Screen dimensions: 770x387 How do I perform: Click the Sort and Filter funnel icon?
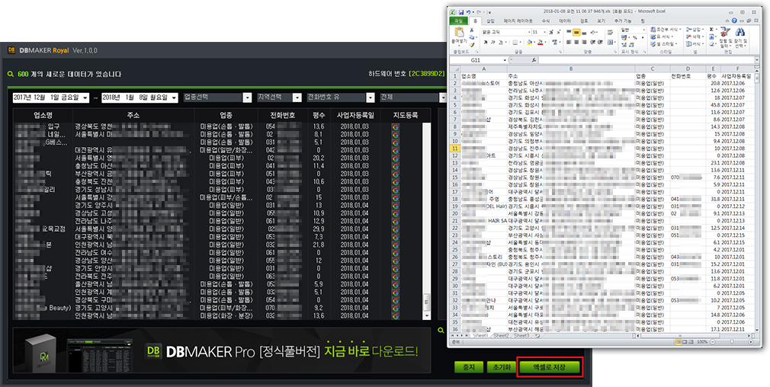pos(724,34)
